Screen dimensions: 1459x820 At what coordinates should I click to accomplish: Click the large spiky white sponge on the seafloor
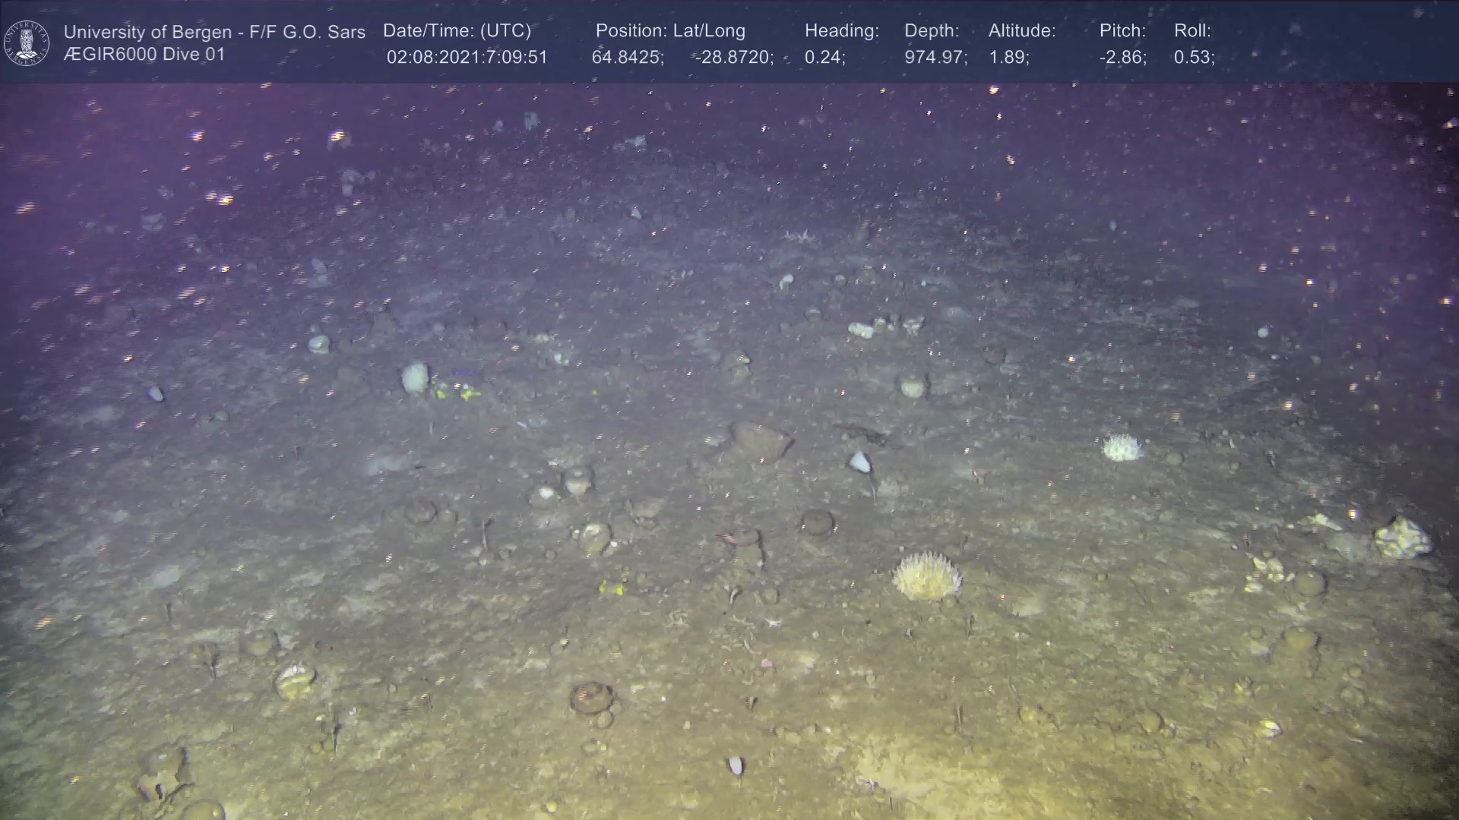(x=926, y=576)
